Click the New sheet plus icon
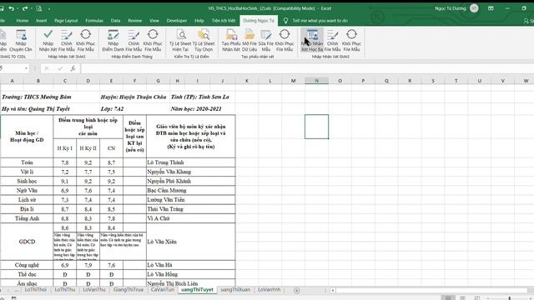The image size is (534, 300). (297, 290)
